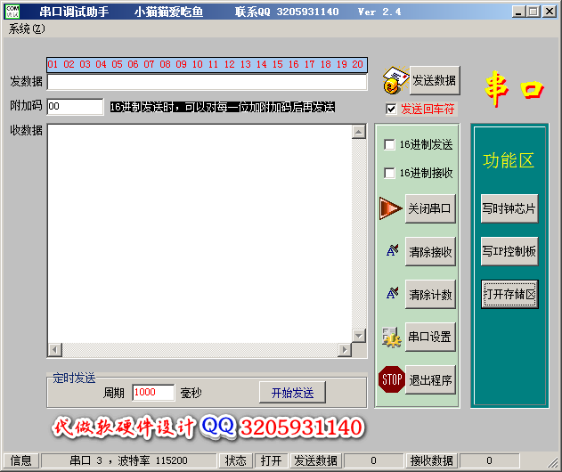The height and width of the screenshot is (472, 562).
Task: Click the 毫秒 label
Action: point(191,393)
